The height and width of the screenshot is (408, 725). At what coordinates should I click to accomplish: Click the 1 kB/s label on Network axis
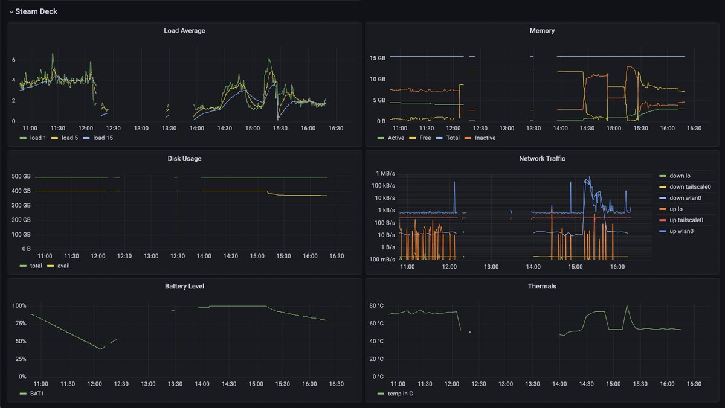[385, 211]
